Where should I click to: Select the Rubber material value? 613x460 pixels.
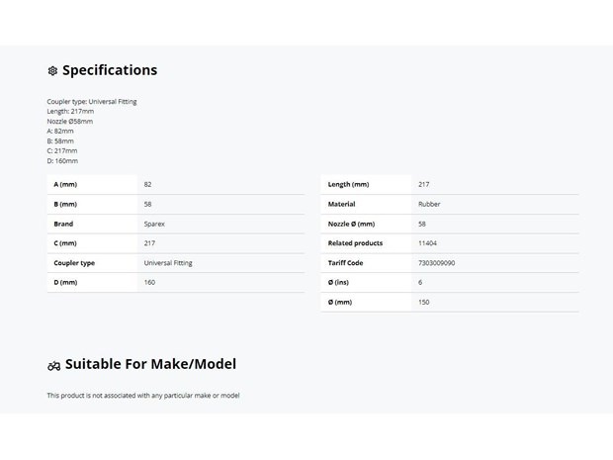click(429, 204)
